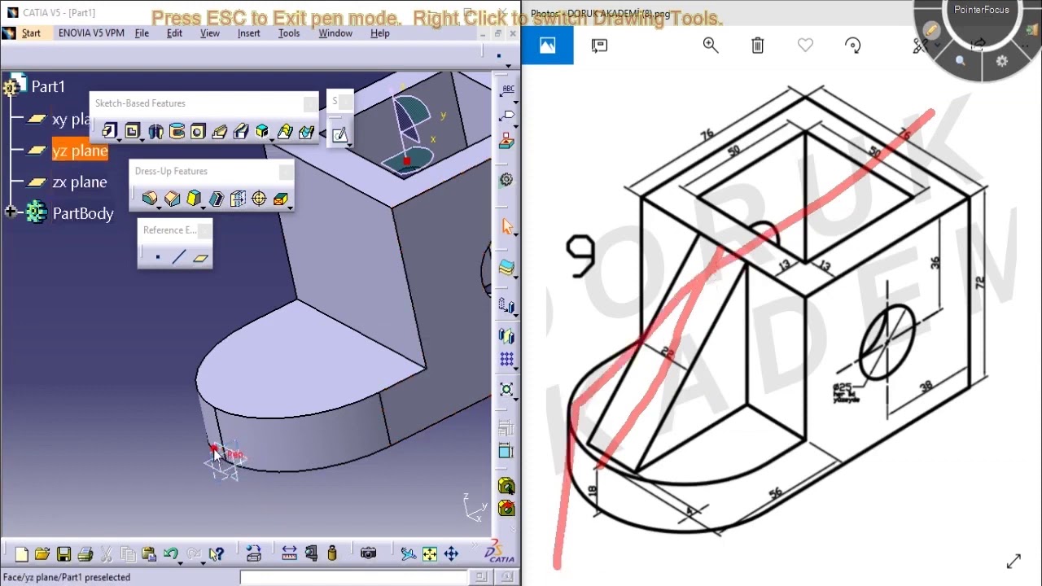The width and height of the screenshot is (1042, 586).
Task: Close the Dress-Up Features toolbar
Action: pyautogui.click(x=286, y=172)
